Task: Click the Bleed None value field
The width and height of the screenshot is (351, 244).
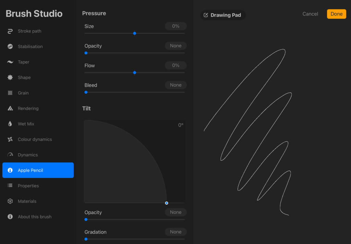Action: pyautogui.click(x=176, y=85)
